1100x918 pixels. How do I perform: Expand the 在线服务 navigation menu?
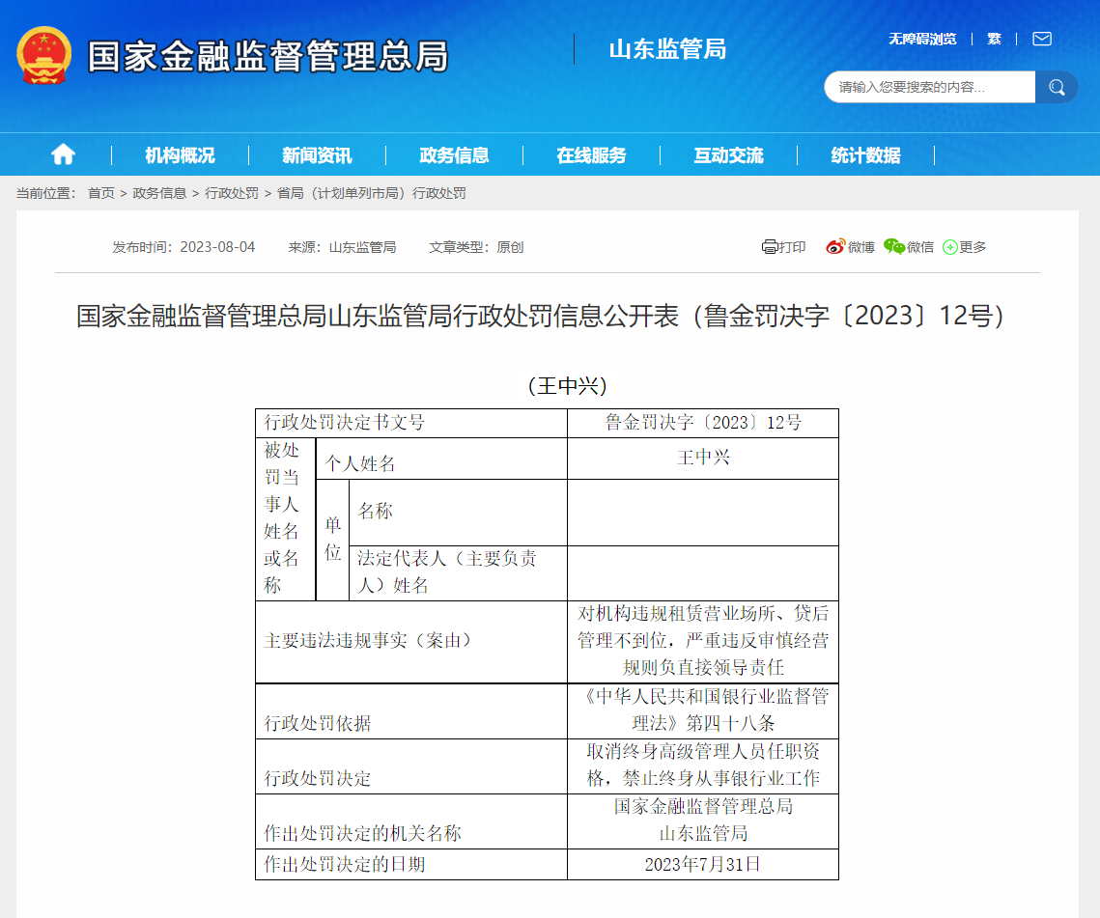591,155
